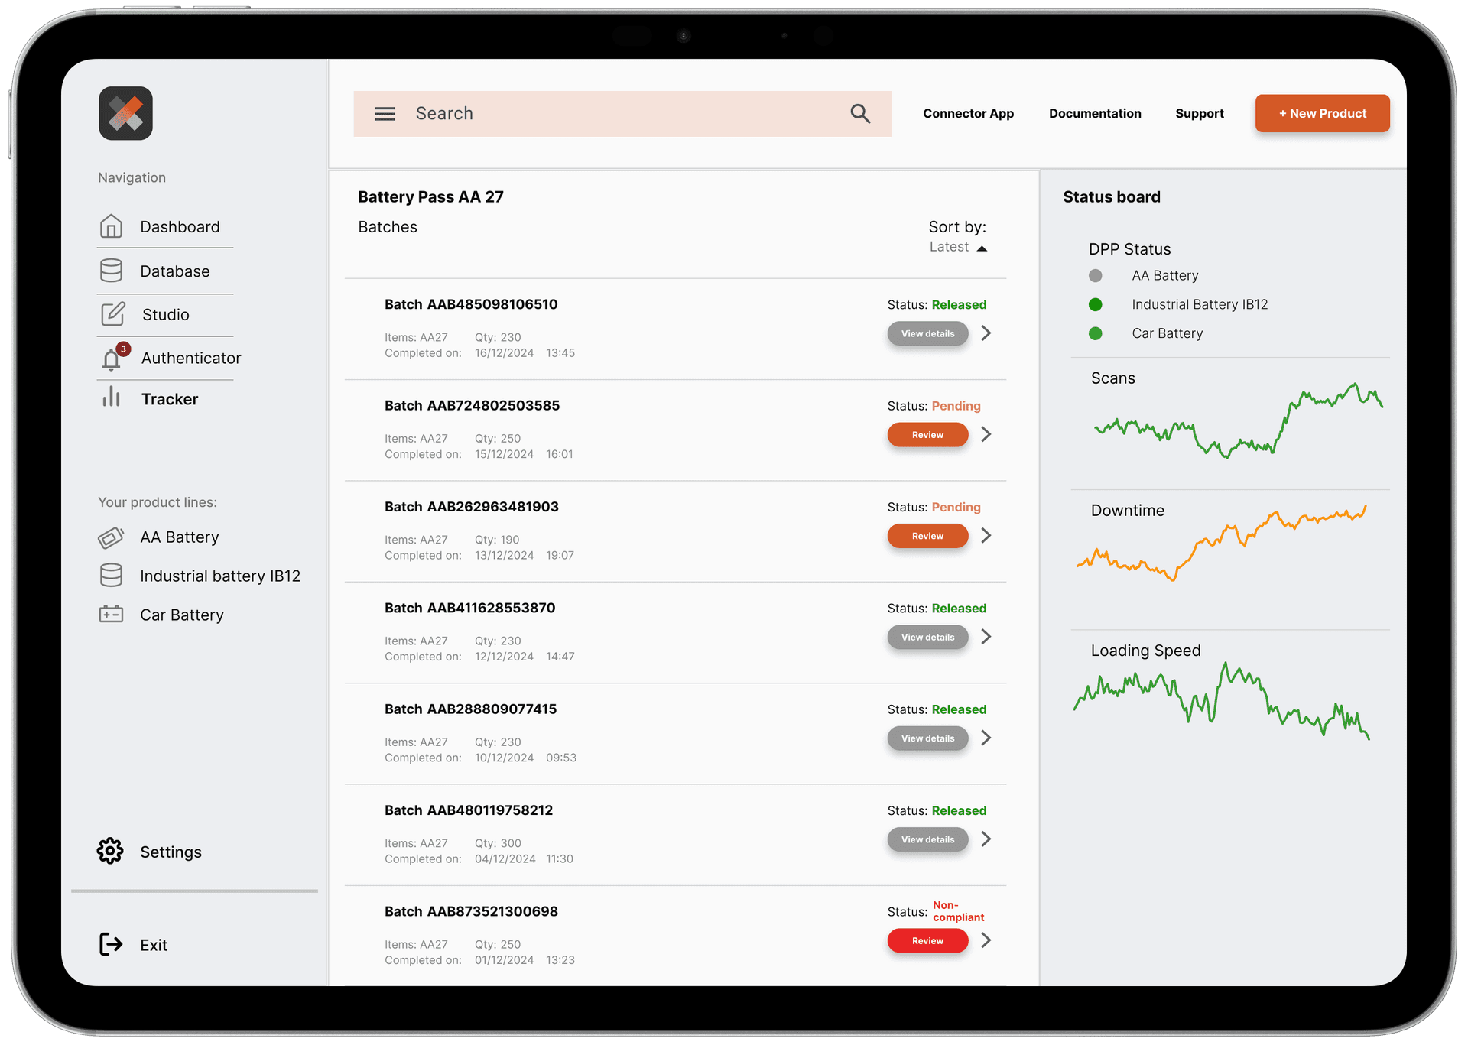Click the Dashboard home icon
Viewport: 1468px width, 1045px height.
(x=111, y=226)
